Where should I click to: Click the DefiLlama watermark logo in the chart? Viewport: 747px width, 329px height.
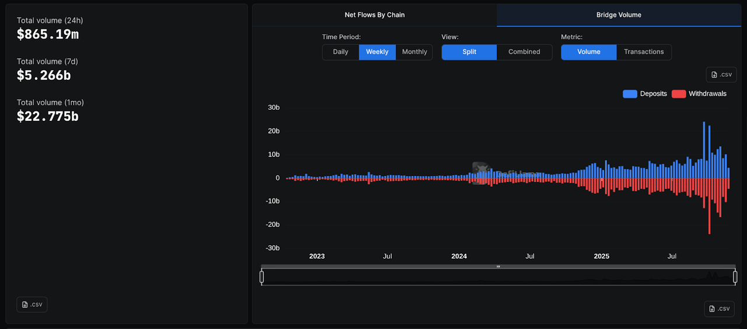pos(480,173)
